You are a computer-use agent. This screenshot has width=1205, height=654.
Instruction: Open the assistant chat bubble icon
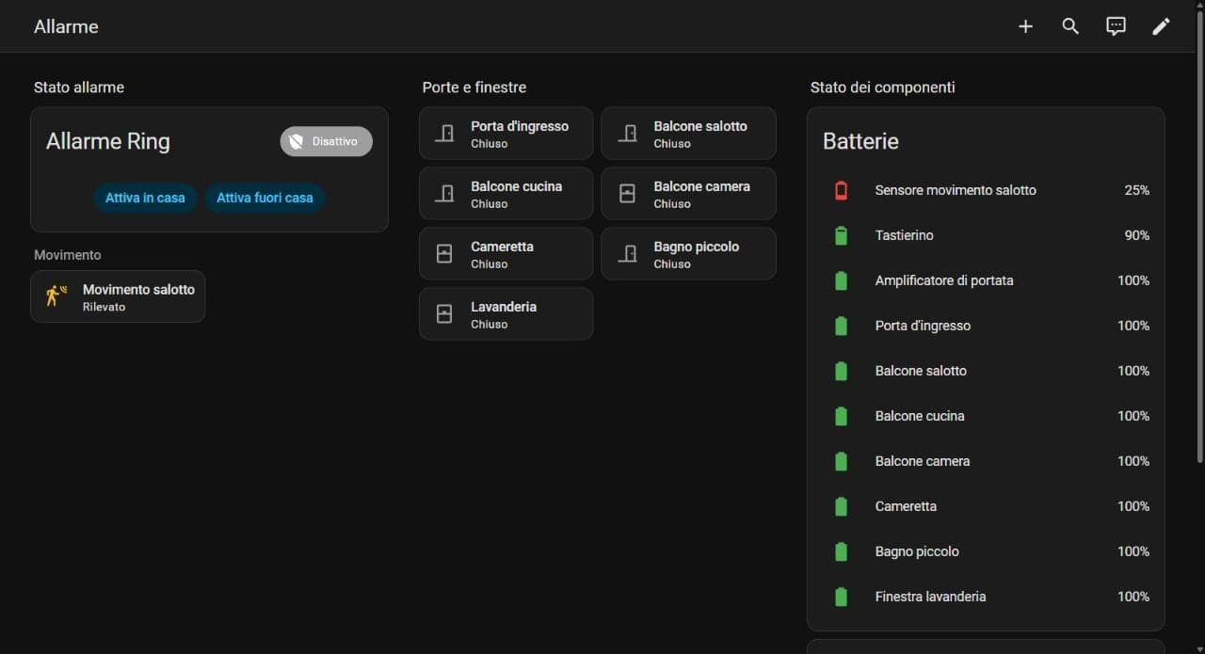coord(1116,26)
